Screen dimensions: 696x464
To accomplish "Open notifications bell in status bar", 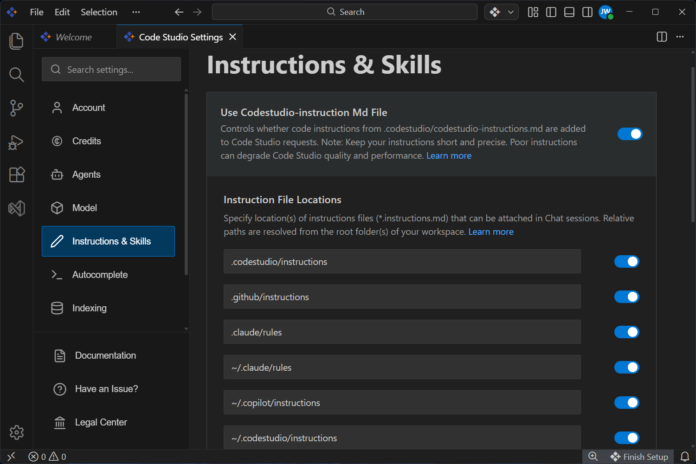I will pyautogui.click(x=685, y=457).
